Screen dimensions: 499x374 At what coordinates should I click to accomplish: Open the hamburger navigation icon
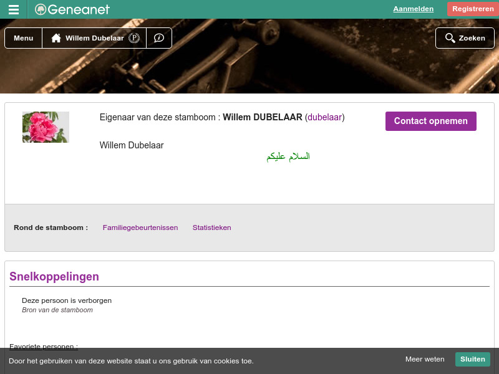click(13, 9)
